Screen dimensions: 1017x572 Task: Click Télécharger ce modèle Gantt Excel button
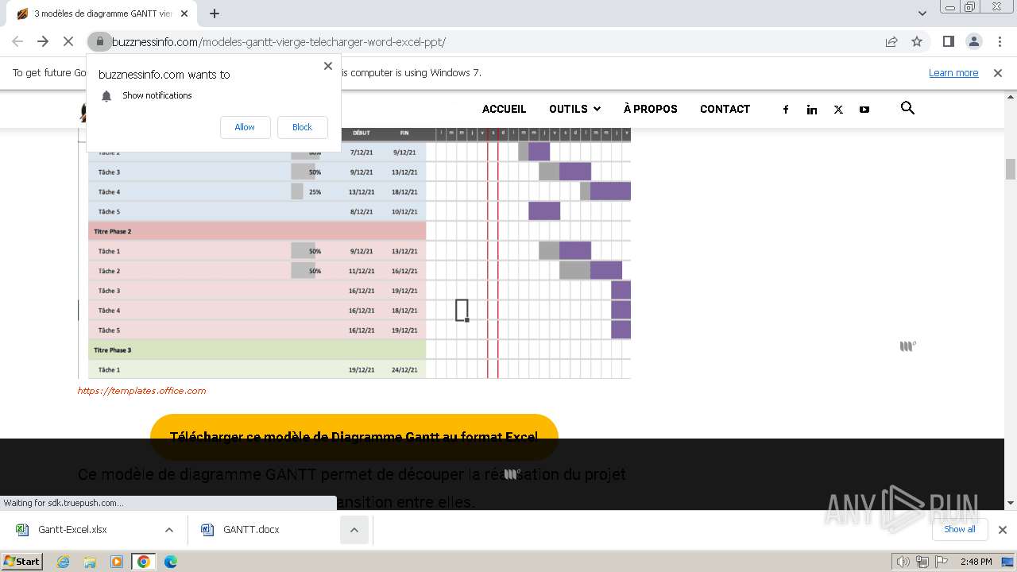[354, 436]
